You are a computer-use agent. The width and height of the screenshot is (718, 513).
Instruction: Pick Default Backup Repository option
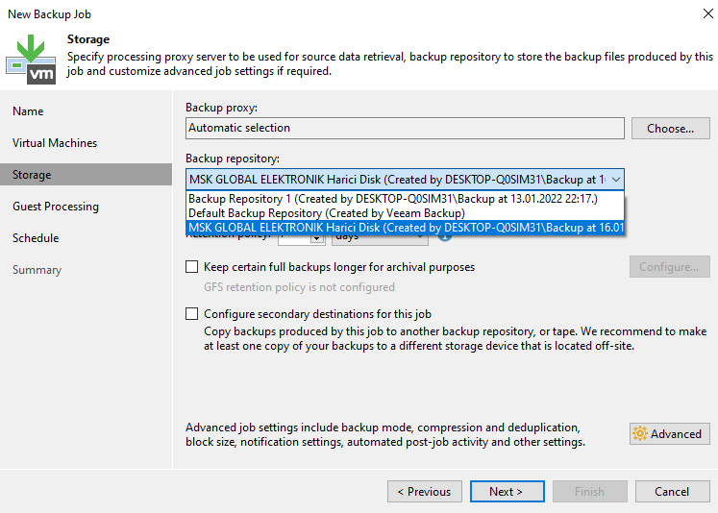click(x=405, y=213)
